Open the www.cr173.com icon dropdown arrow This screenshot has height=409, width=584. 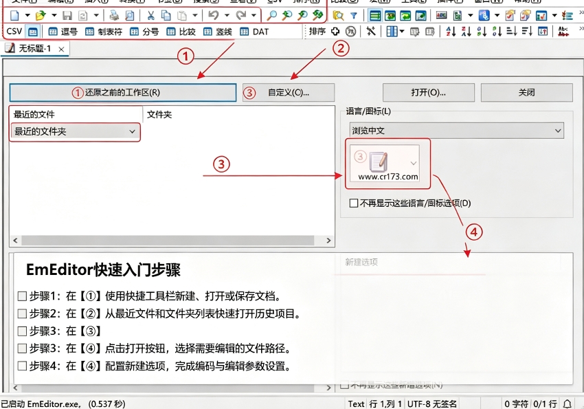tap(413, 163)
